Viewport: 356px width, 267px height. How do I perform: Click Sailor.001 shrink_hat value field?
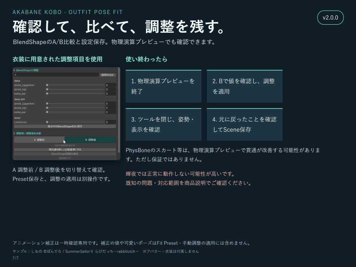(111, 108)
